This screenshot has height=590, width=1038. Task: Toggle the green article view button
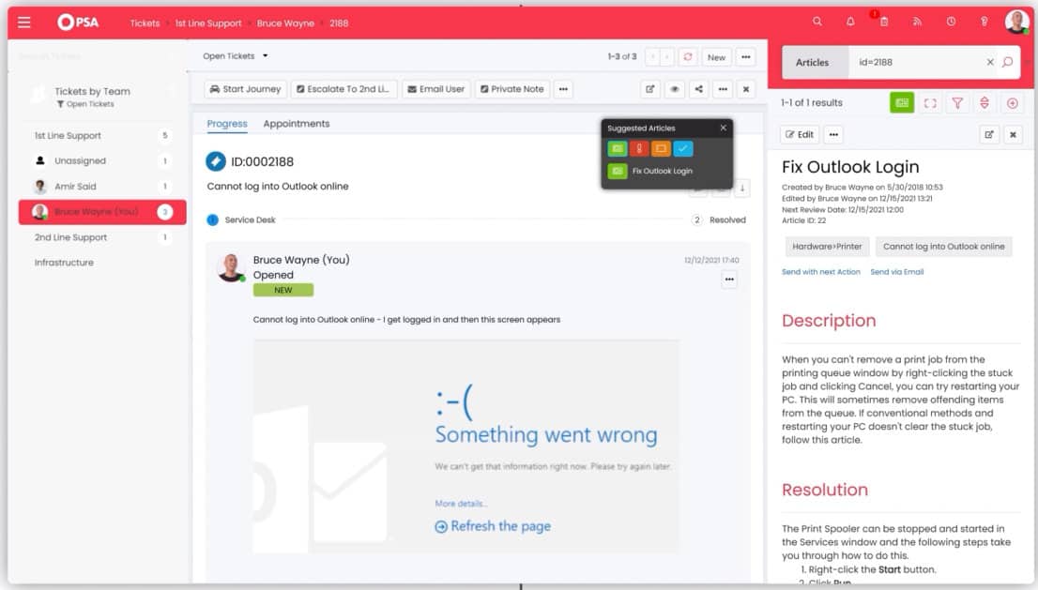(x=902, y=103)
